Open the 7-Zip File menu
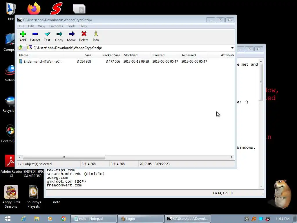Viewport: 297px width, 223px height. [x=21, y=26]
